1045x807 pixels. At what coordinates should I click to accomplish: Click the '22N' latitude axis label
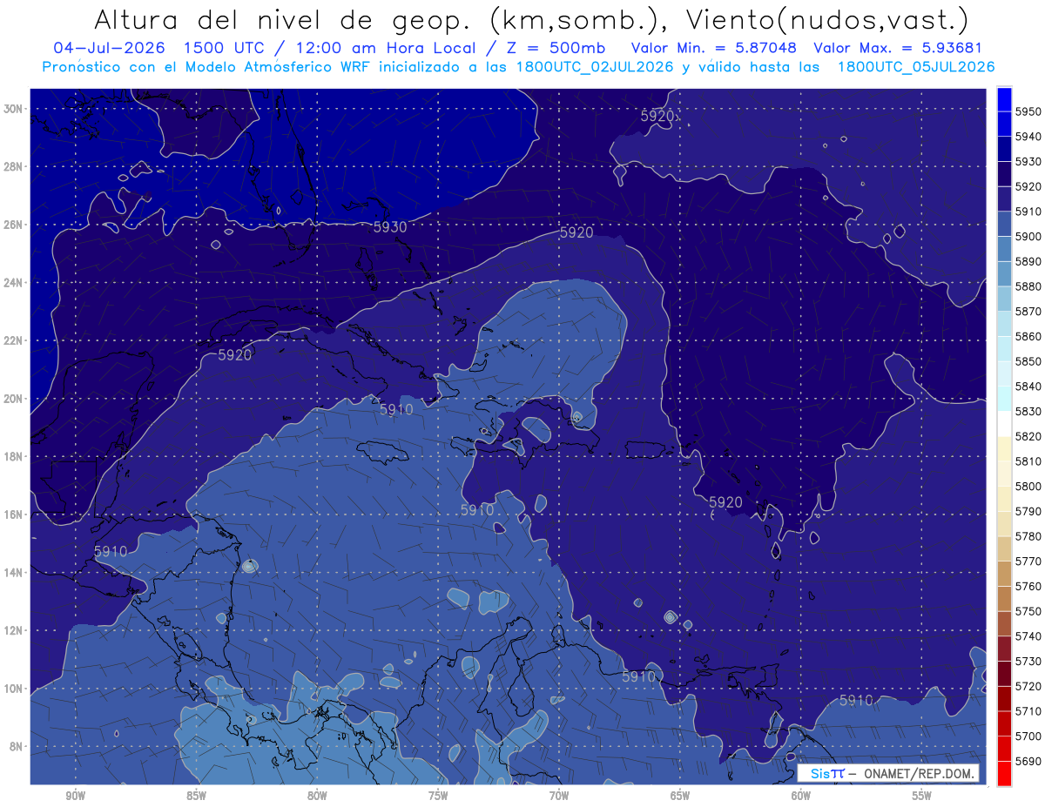click(x=15, y=340)
